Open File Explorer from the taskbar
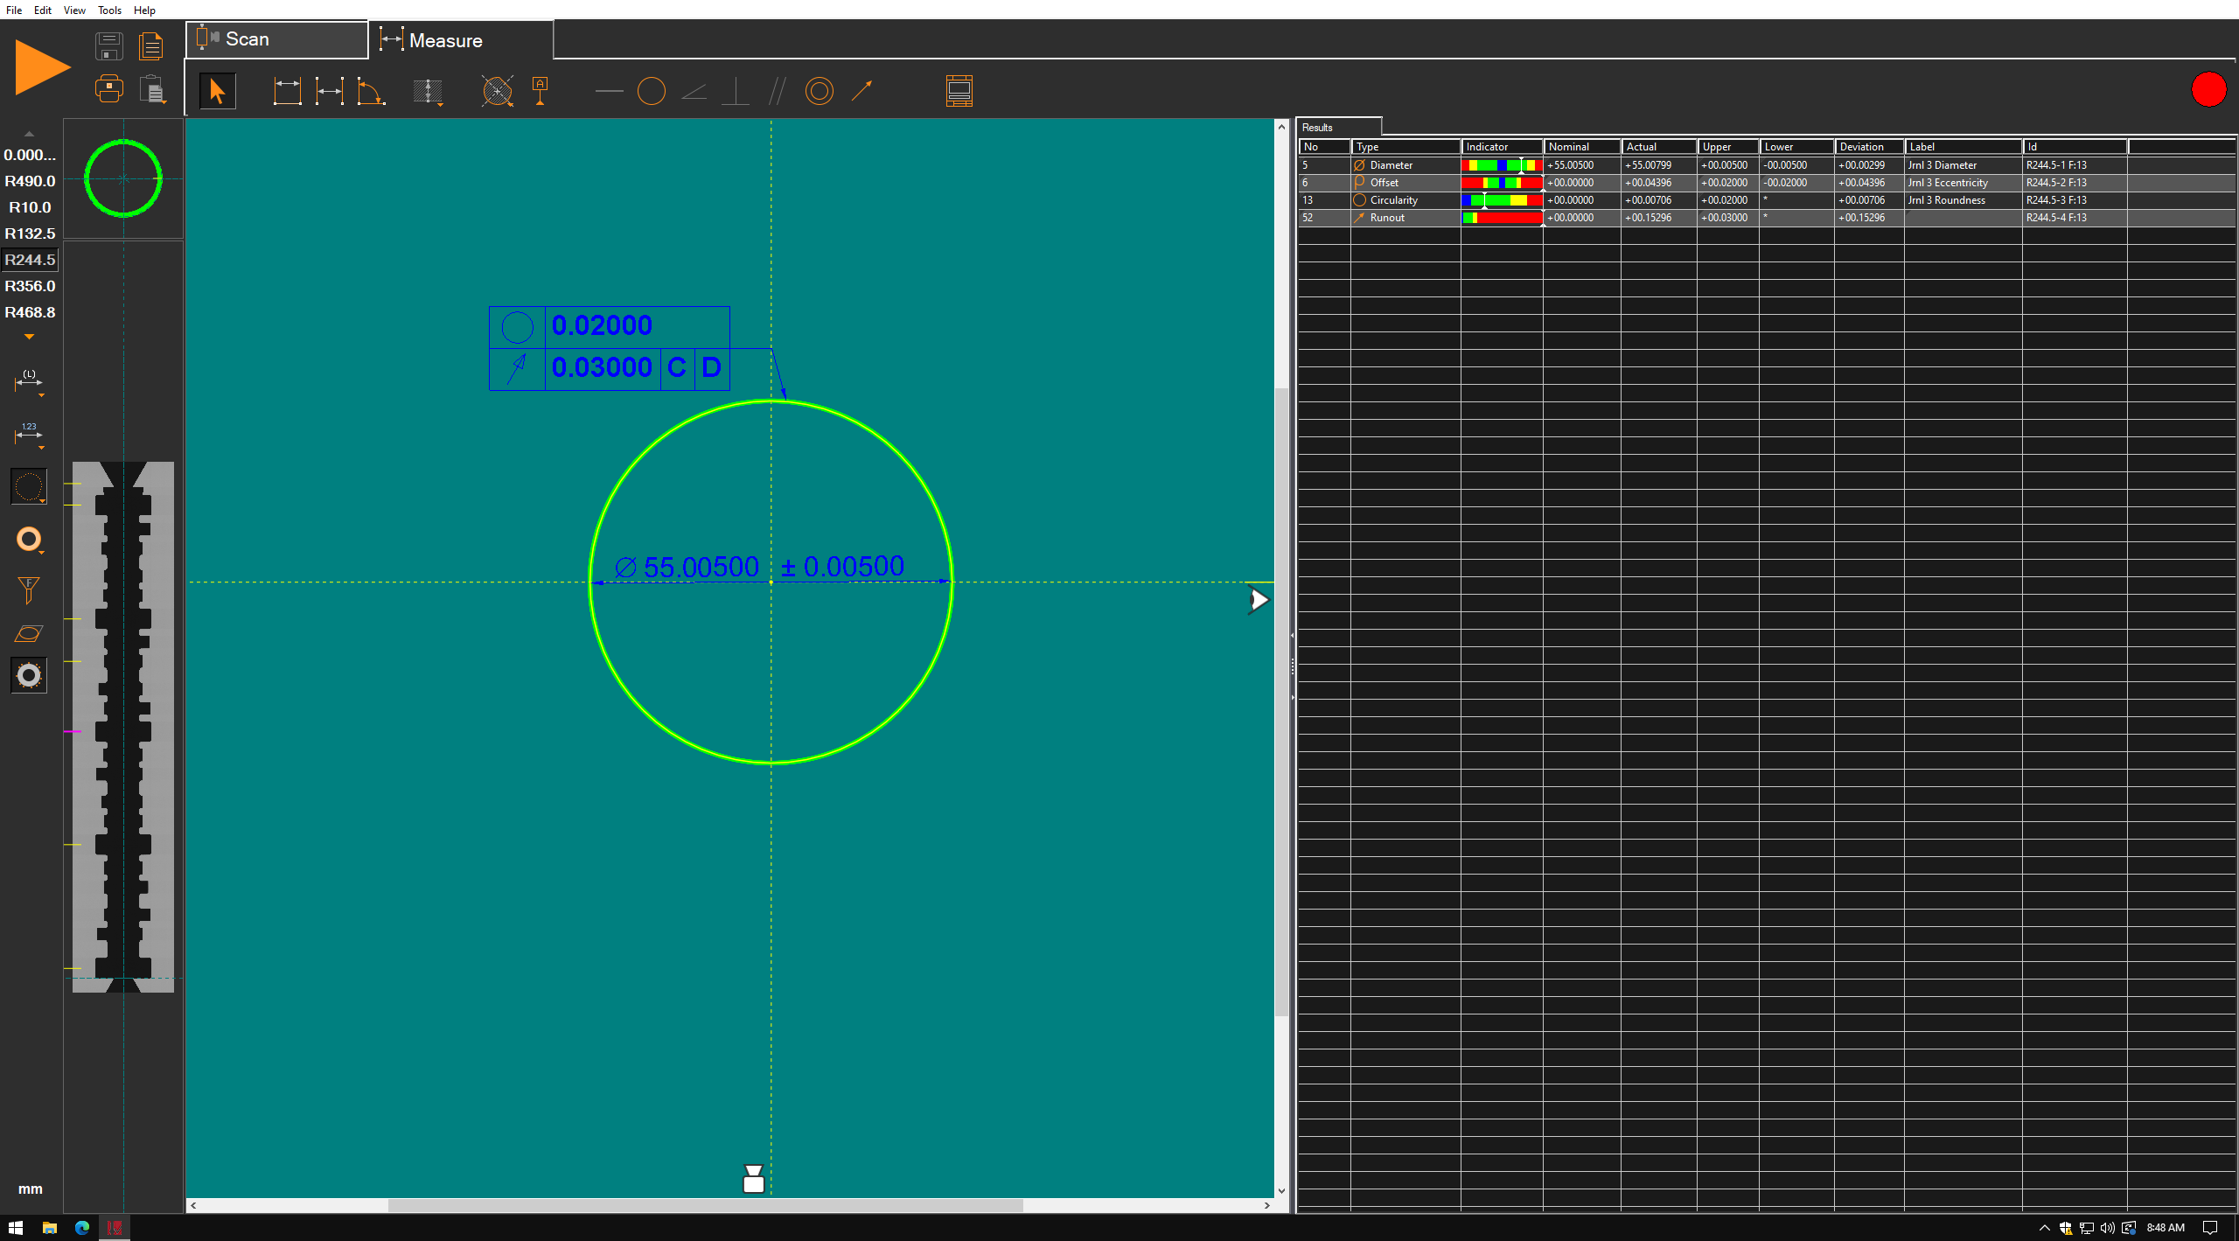The height and width of the screenshot is (1241, 2239). [x=50, y=1228]
